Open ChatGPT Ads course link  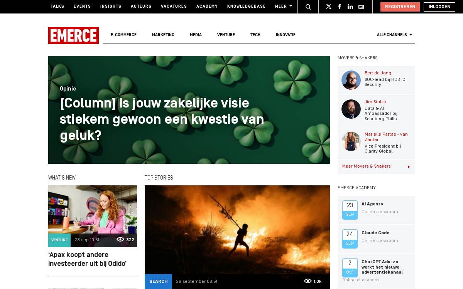point(382,267)
